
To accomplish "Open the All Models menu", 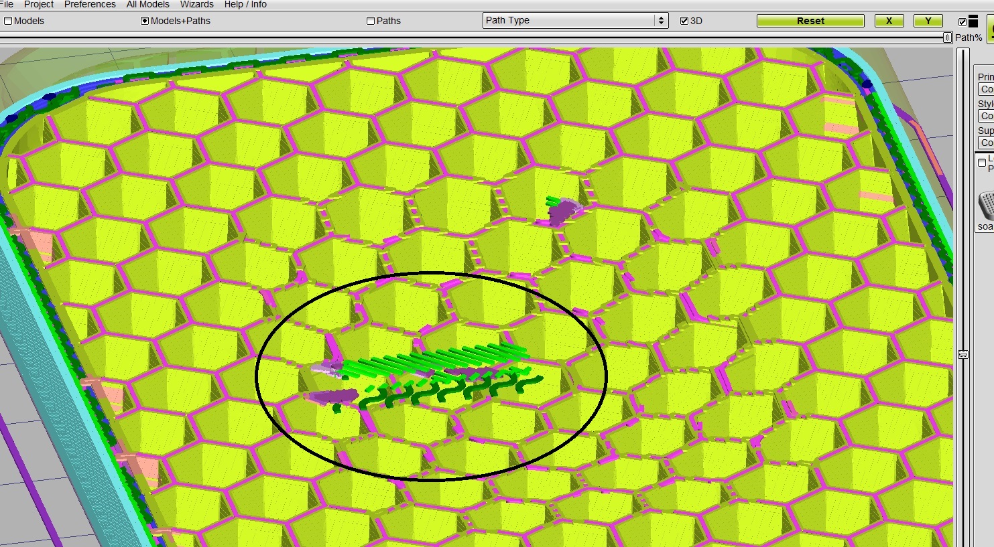I will click(x=148, y=4).
